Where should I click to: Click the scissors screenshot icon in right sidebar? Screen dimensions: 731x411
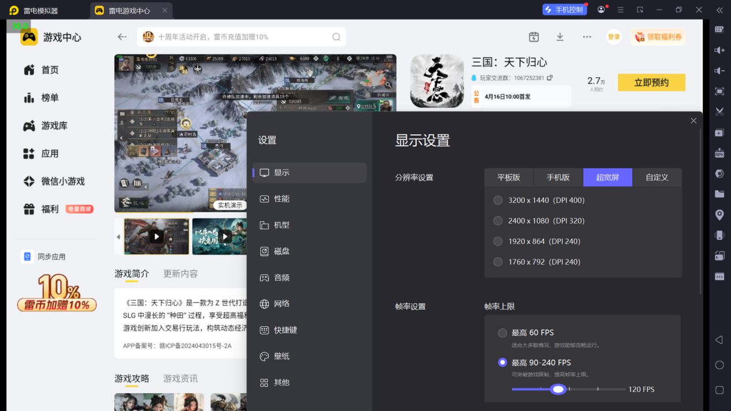719,111
